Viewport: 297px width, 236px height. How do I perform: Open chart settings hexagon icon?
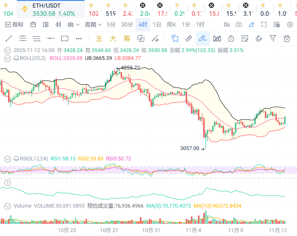click(x=290, y=24)
